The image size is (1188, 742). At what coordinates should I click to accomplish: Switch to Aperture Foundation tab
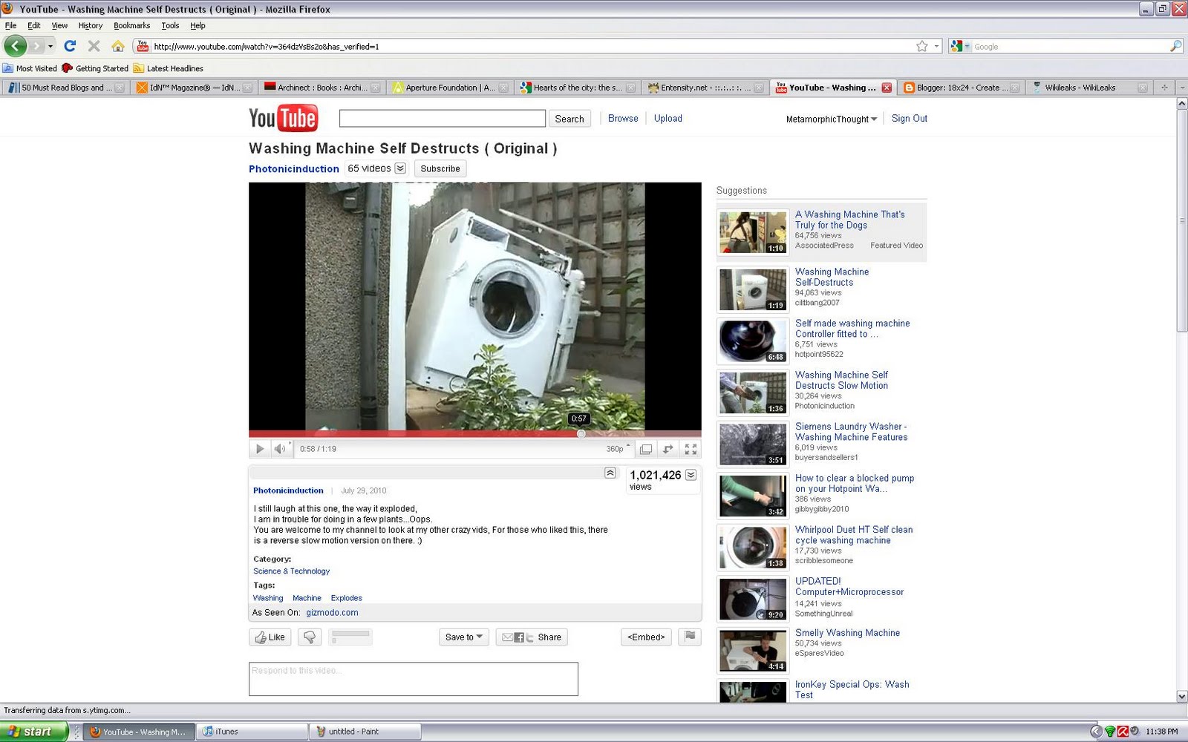click(x=449, y=88)
